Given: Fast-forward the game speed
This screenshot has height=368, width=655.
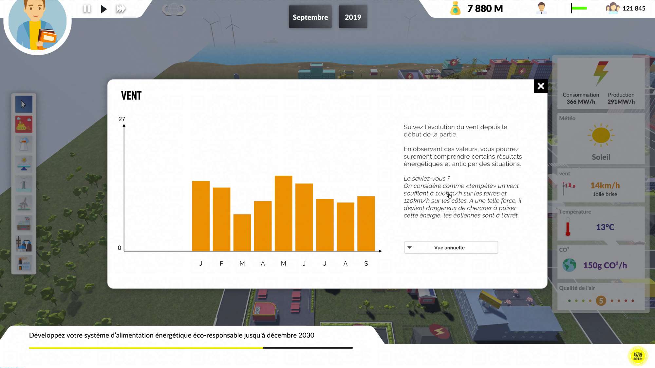Looking at the screenshot, I should [121, 9].
